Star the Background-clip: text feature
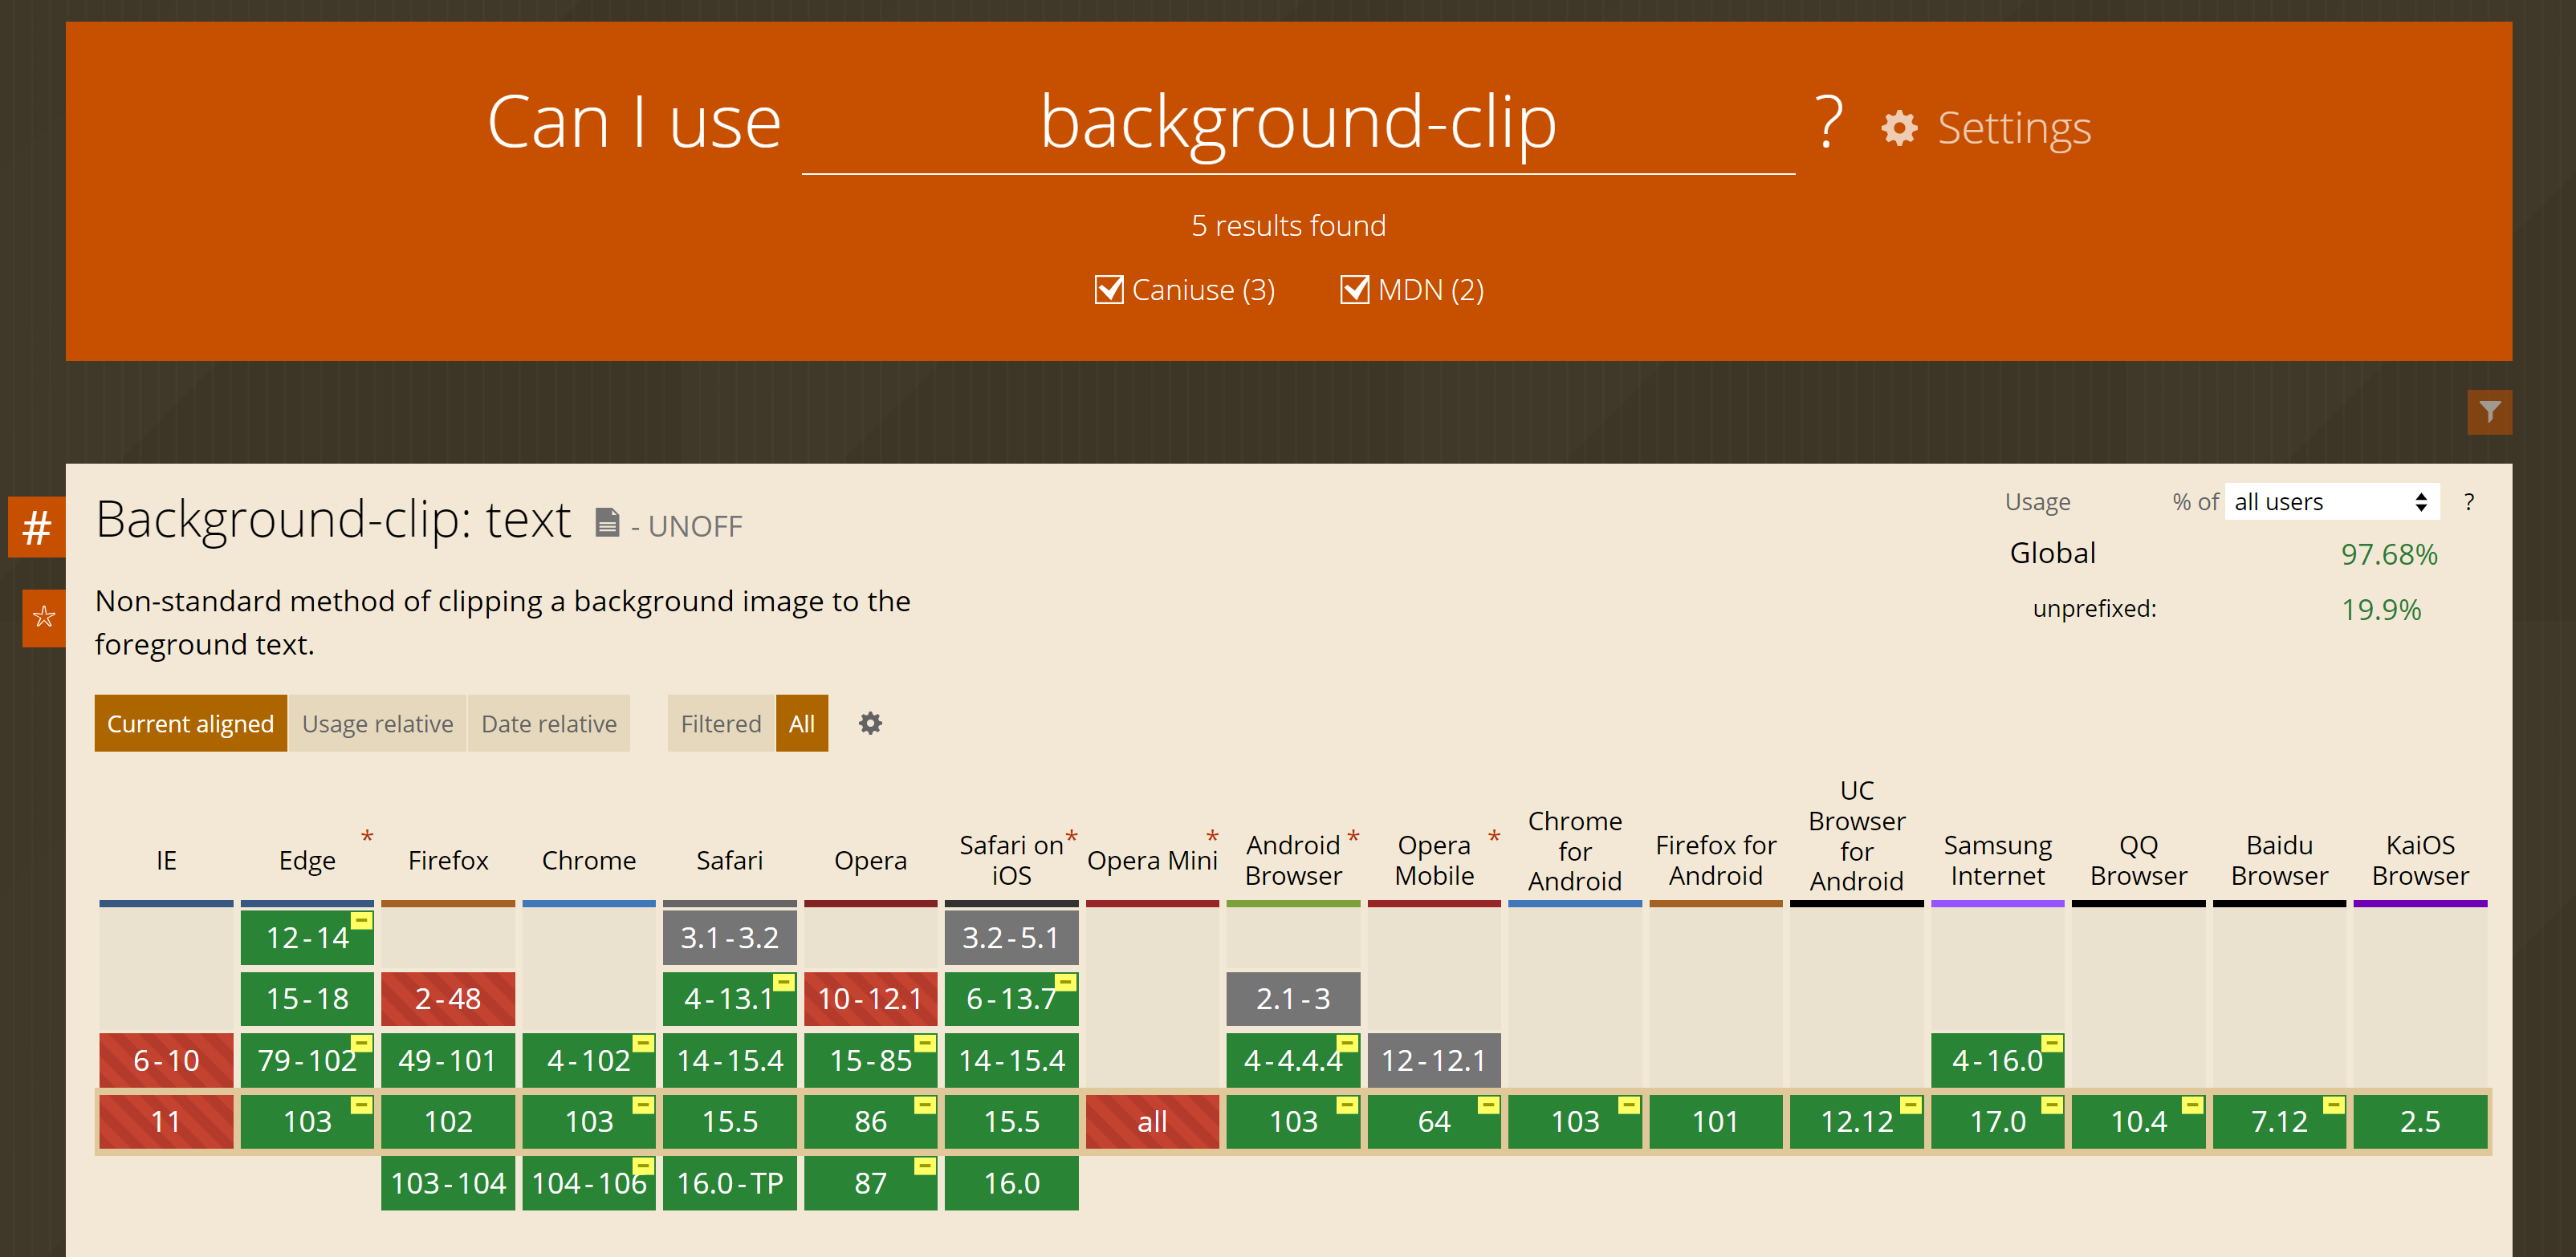Viewport: 2576px width, 1257px height. 44,618
